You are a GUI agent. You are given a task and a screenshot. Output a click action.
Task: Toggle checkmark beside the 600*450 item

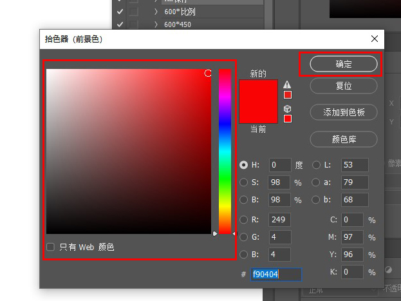(x=120, y=24)
